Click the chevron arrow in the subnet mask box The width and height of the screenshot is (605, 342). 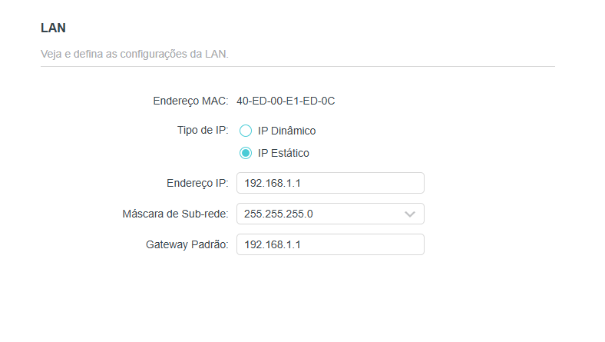click(410, 214)
